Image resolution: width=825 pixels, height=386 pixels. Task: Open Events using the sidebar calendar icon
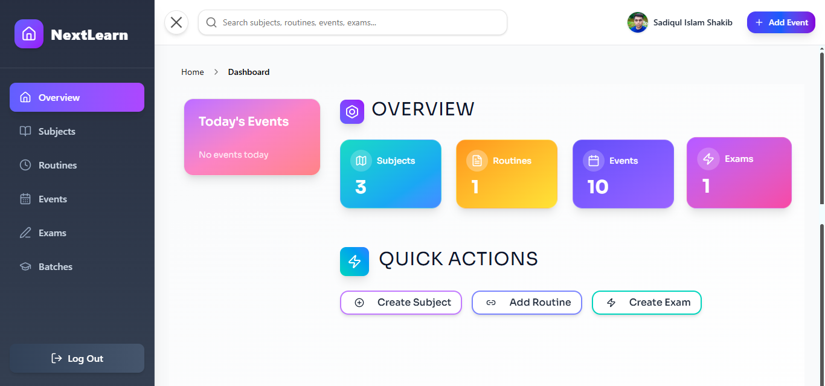click(25, 199)
